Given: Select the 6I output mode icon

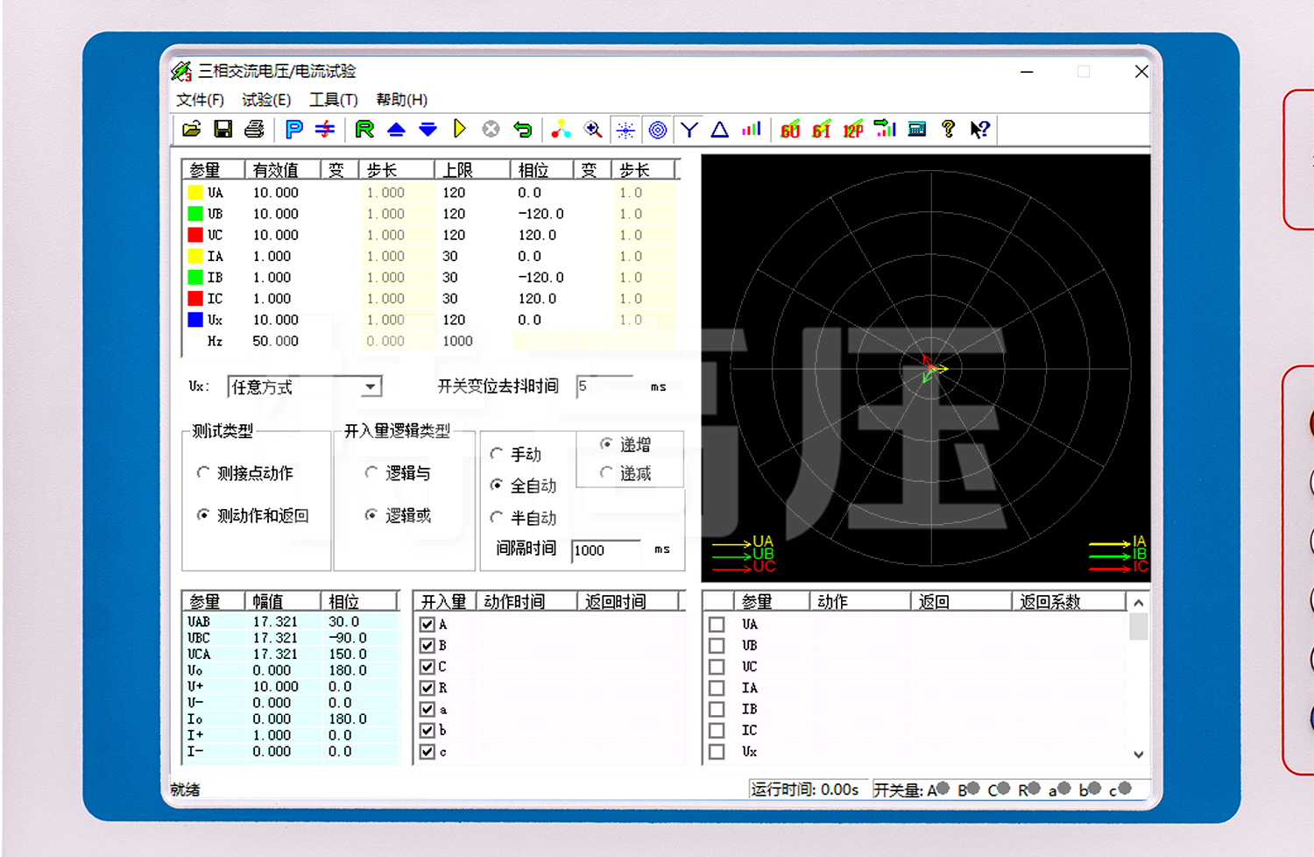Looking at the screenshot, I should 821,130.
